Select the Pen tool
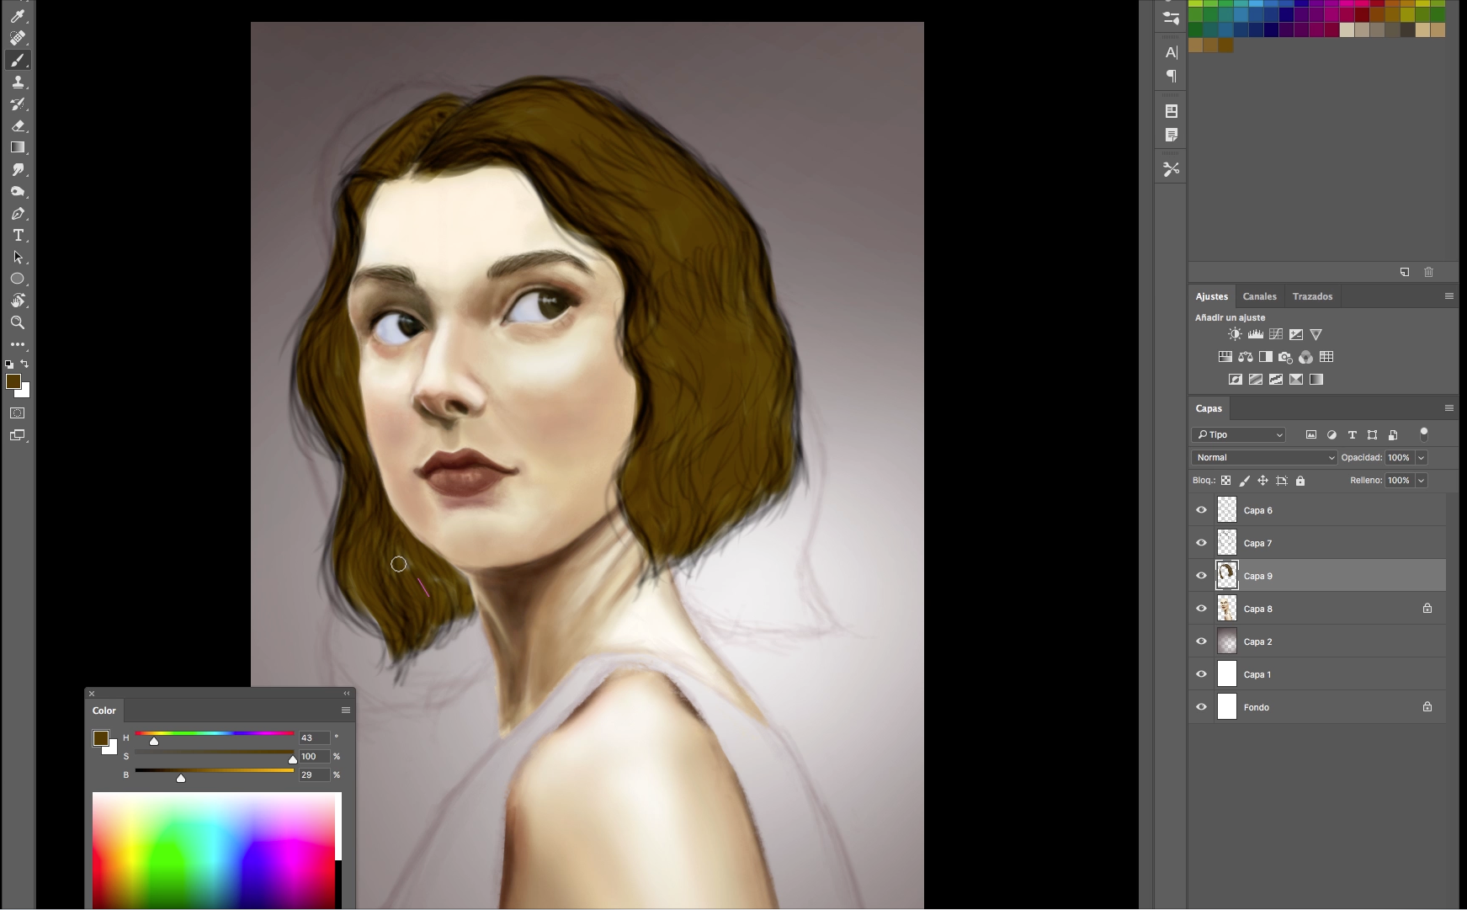1467x910 pixels. [18, 213]
